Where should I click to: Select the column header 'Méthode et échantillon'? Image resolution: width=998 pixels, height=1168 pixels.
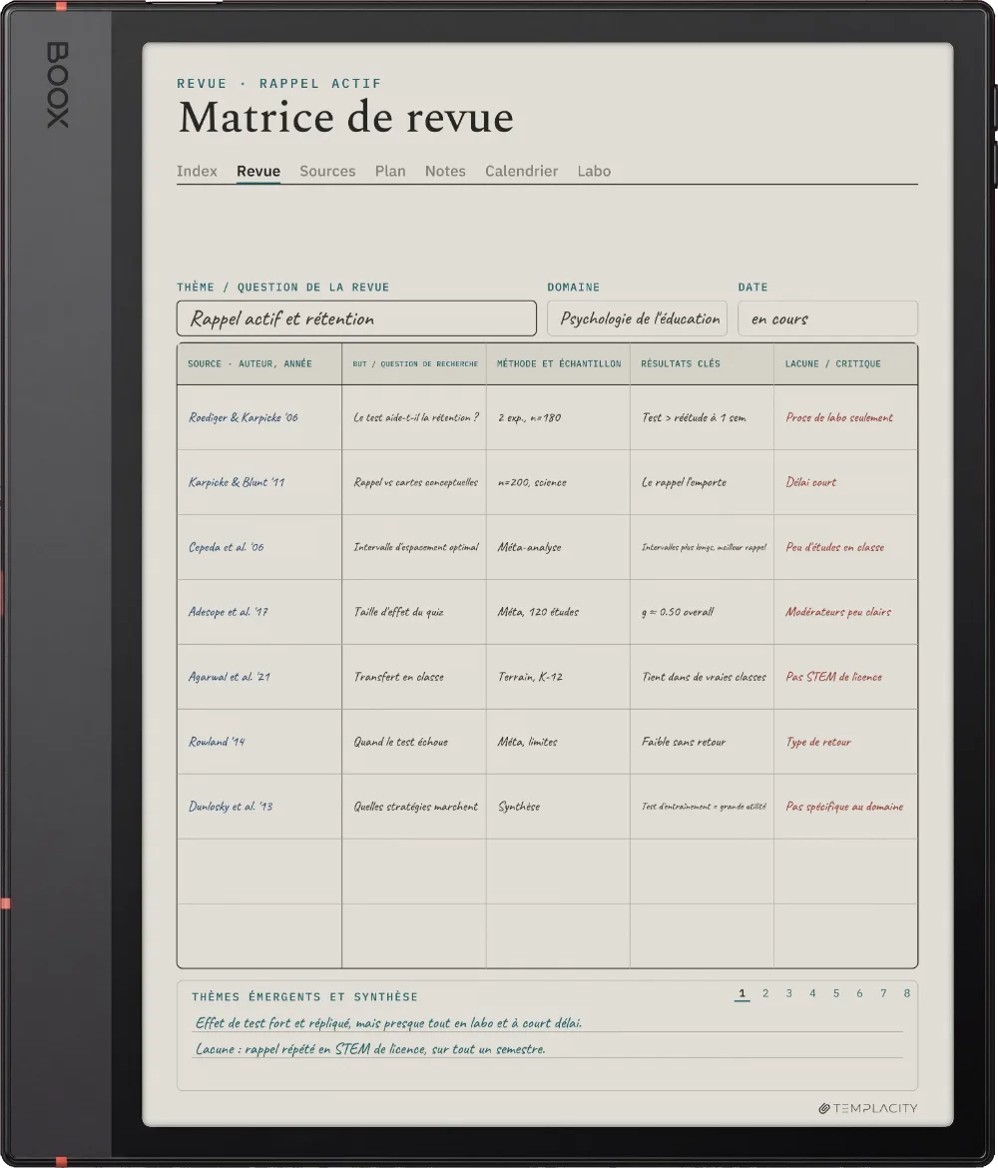tap(558, 363)
